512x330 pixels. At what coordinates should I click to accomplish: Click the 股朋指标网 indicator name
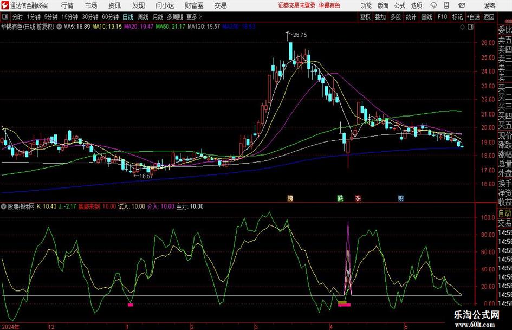(21, 206)
